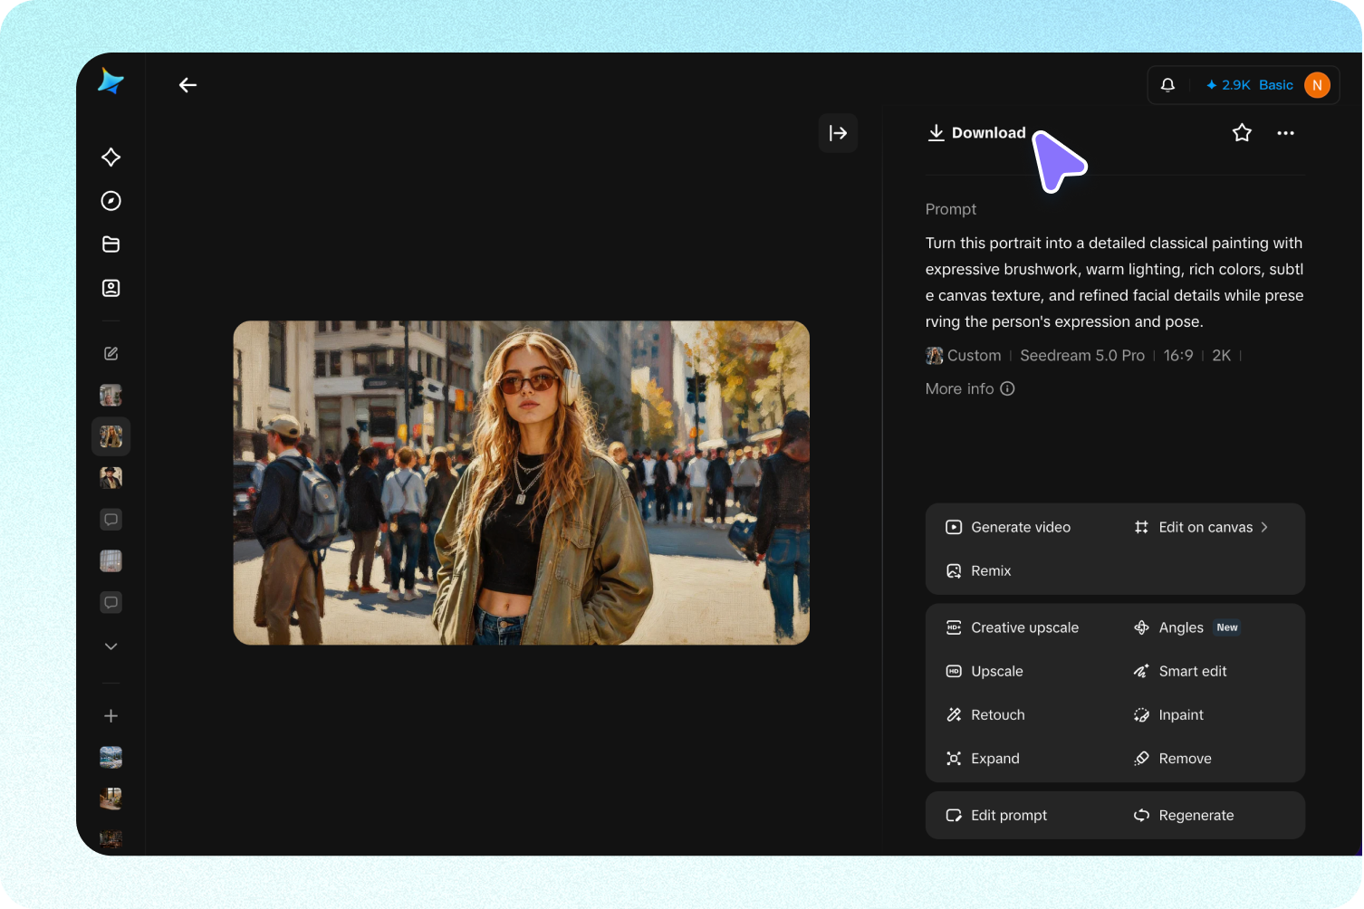Image resolution: width=1364 pixels, height=909 pixels.
Task: Select the highlighted thumbnail in the sidebar
Action: click(x=111, y=437)
